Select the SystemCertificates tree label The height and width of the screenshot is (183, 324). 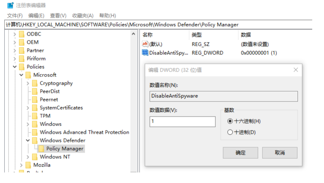(61, 108)
